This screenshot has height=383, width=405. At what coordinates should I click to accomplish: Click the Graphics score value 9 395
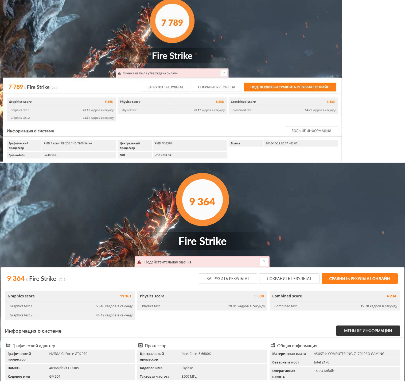click(x=109, y=102)
